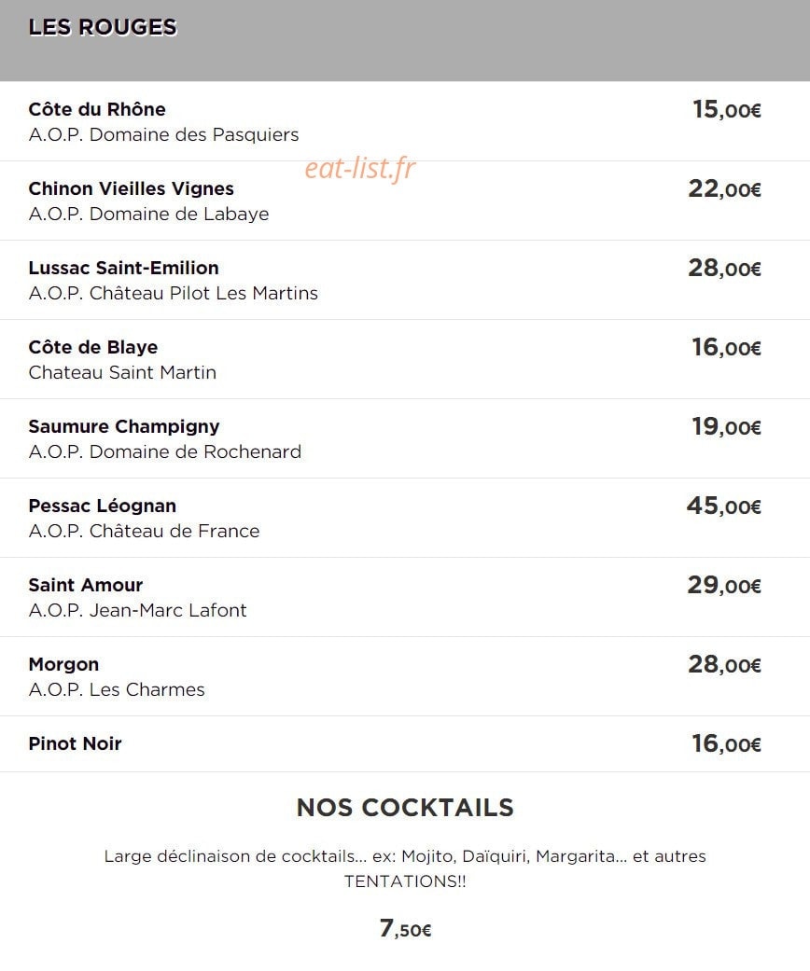Click the 29,00€ Saint Amour price
This screenshot has height=971, width=810.
pos(724,585)
